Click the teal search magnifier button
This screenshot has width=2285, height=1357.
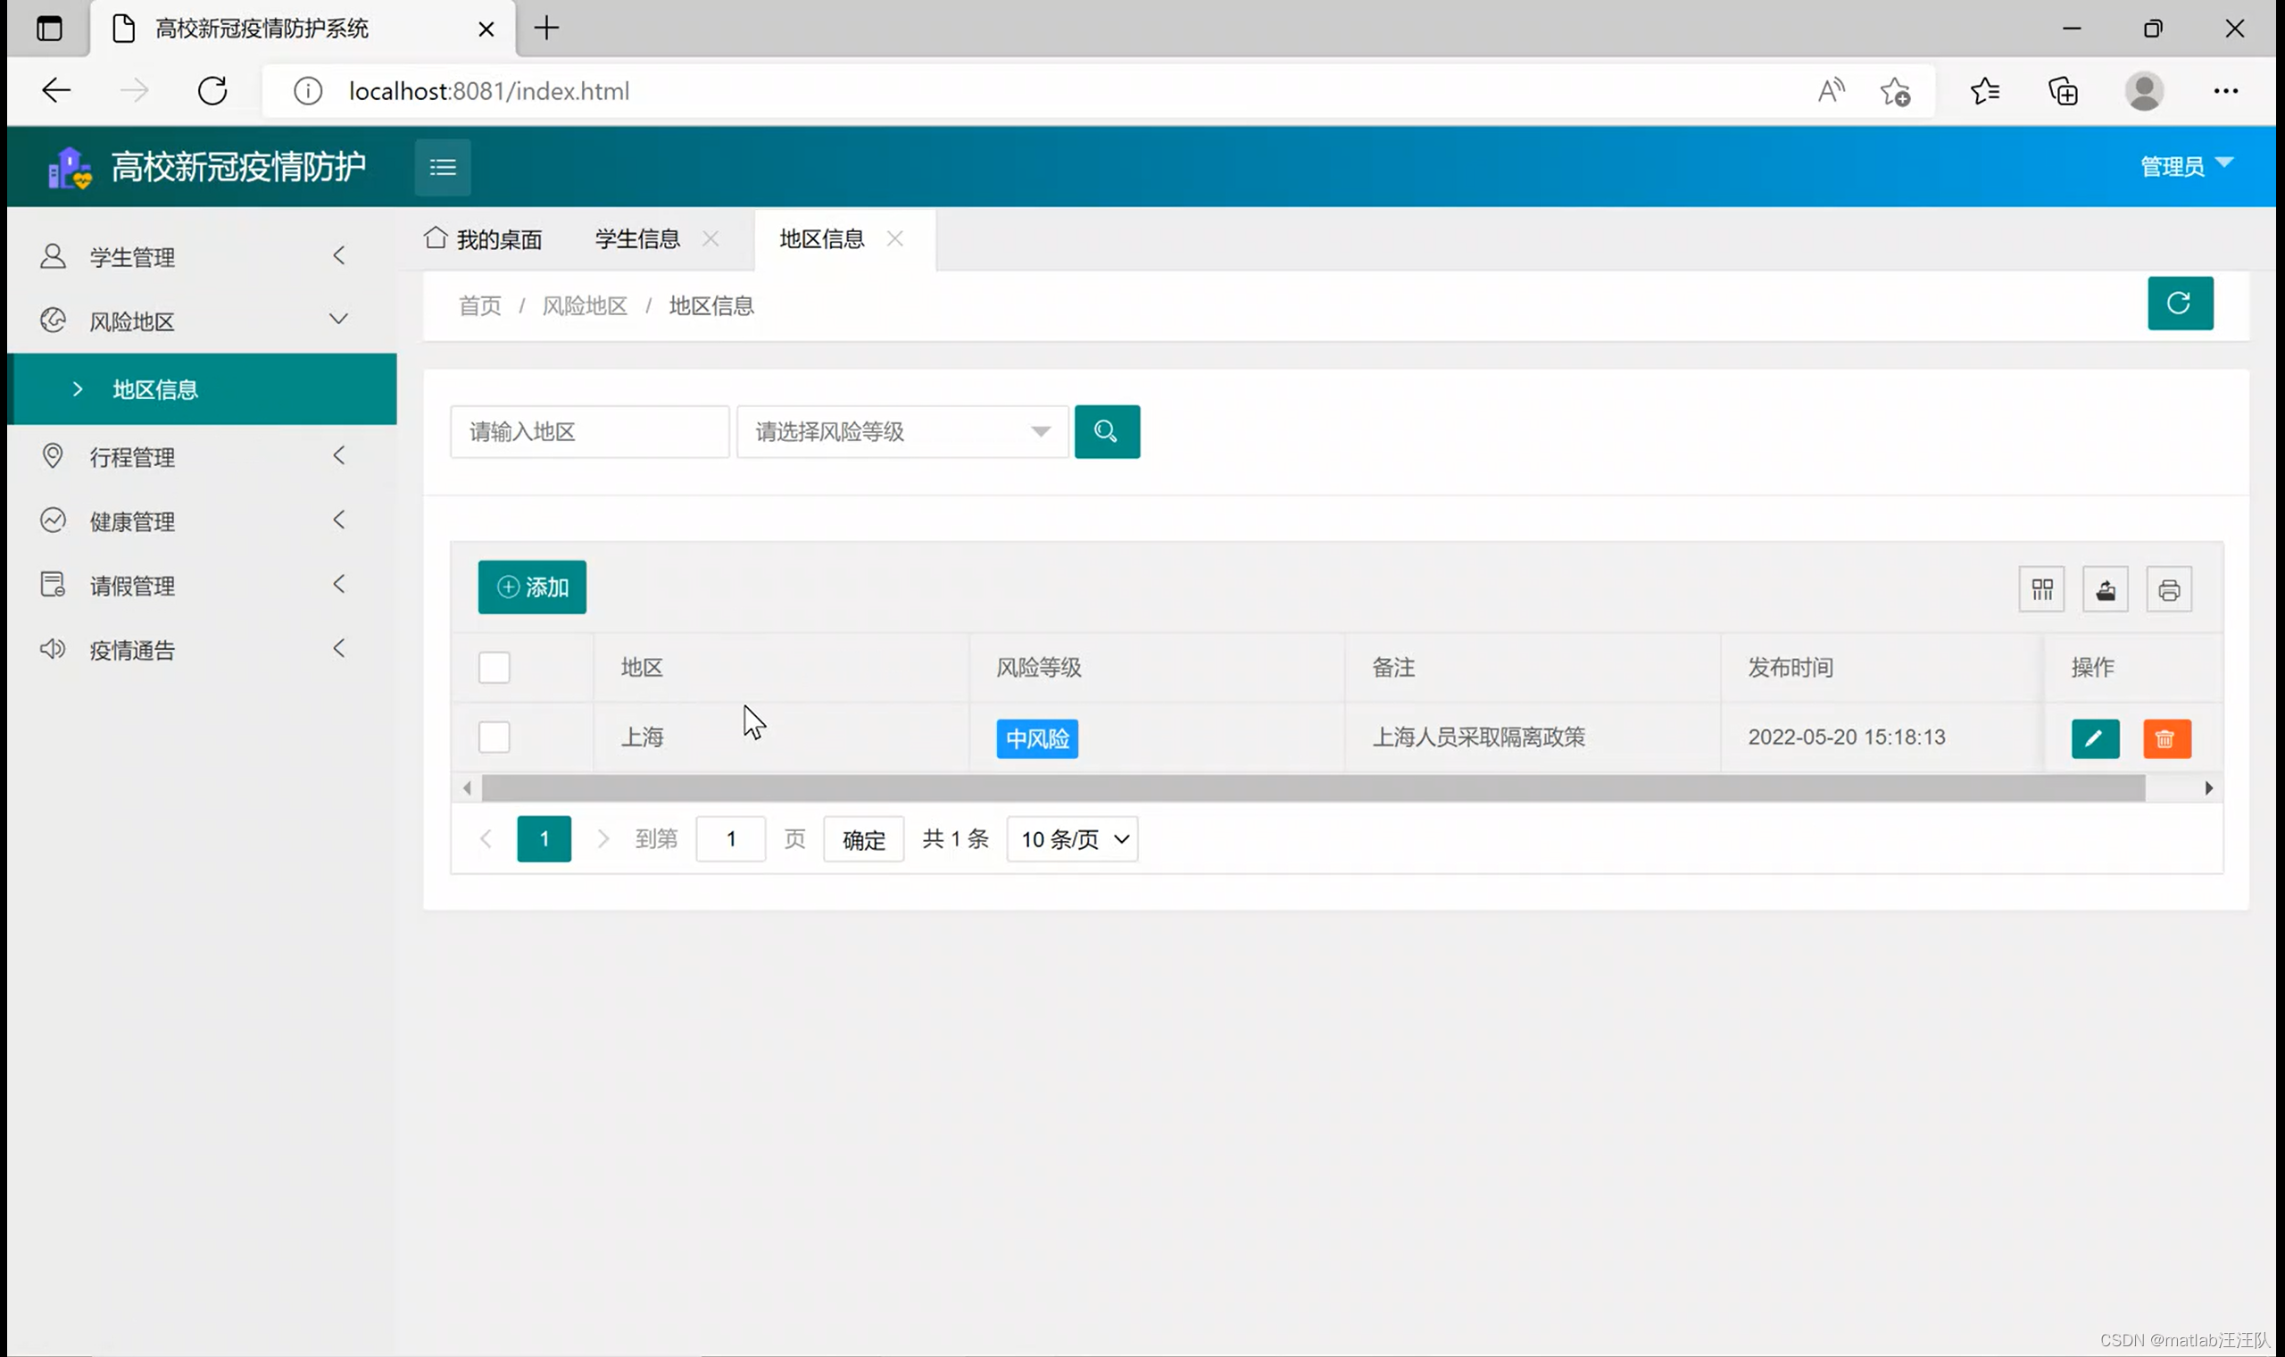point(1107,431)
